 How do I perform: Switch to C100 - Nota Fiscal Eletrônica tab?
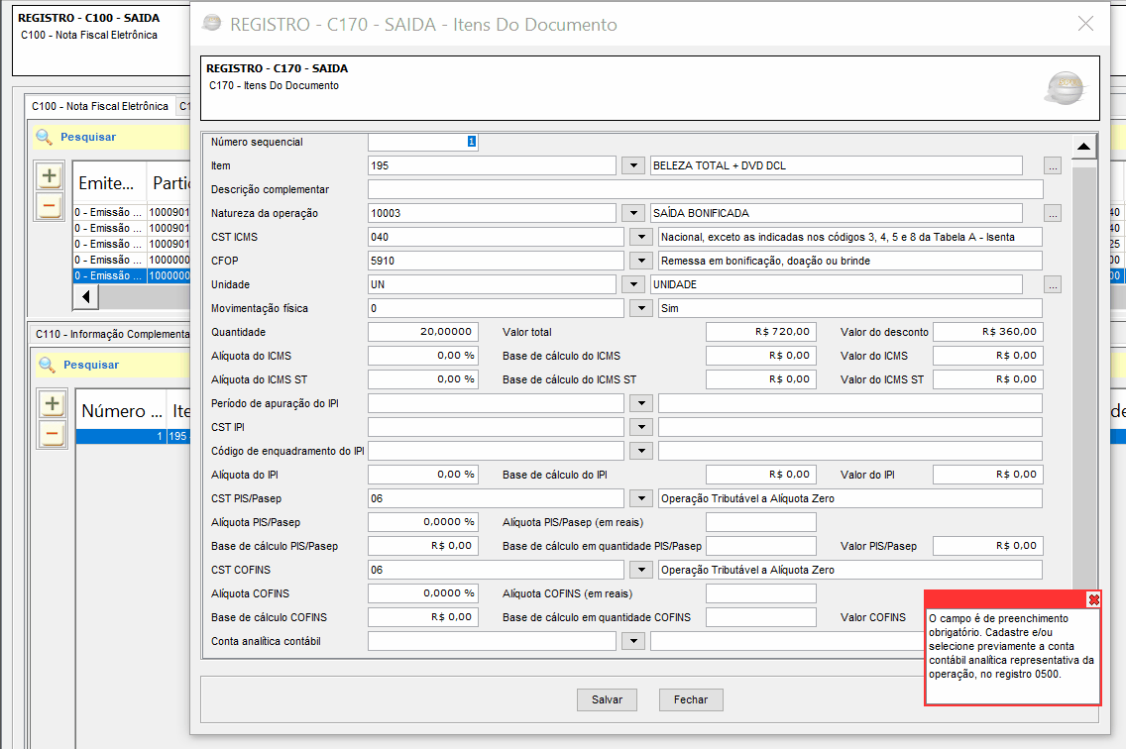coord(100,106)
